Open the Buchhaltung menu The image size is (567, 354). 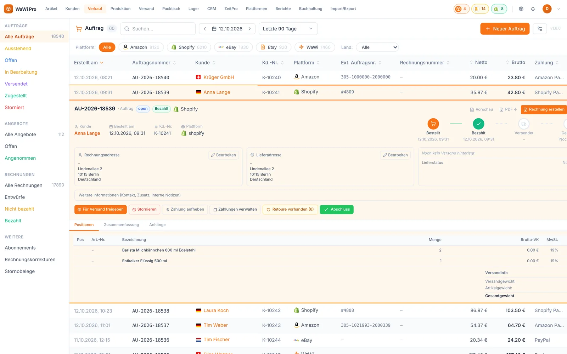click(310, 9)
